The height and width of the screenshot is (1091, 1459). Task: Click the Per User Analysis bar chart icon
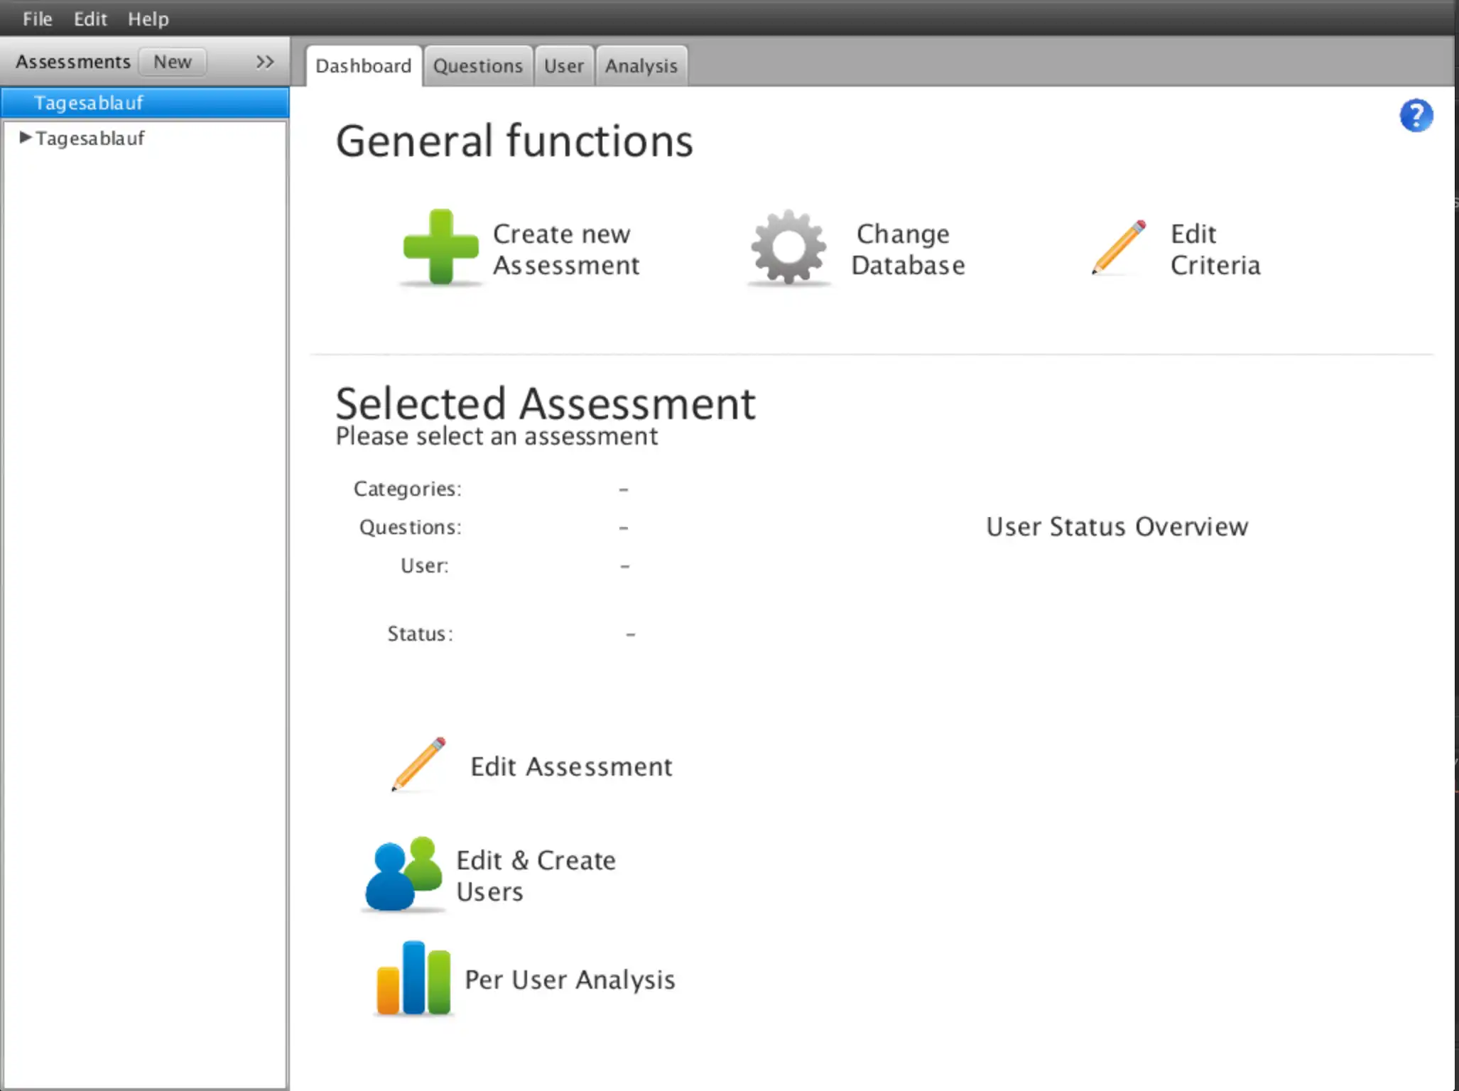click(409, 977)
